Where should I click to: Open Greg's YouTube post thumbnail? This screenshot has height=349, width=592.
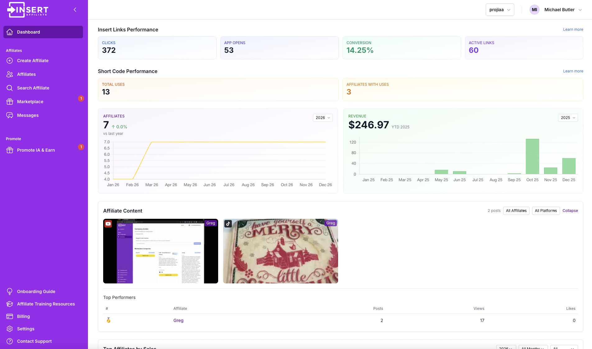tap(161, 251)
